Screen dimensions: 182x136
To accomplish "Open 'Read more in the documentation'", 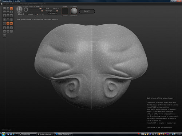I will tap(159, 127).
